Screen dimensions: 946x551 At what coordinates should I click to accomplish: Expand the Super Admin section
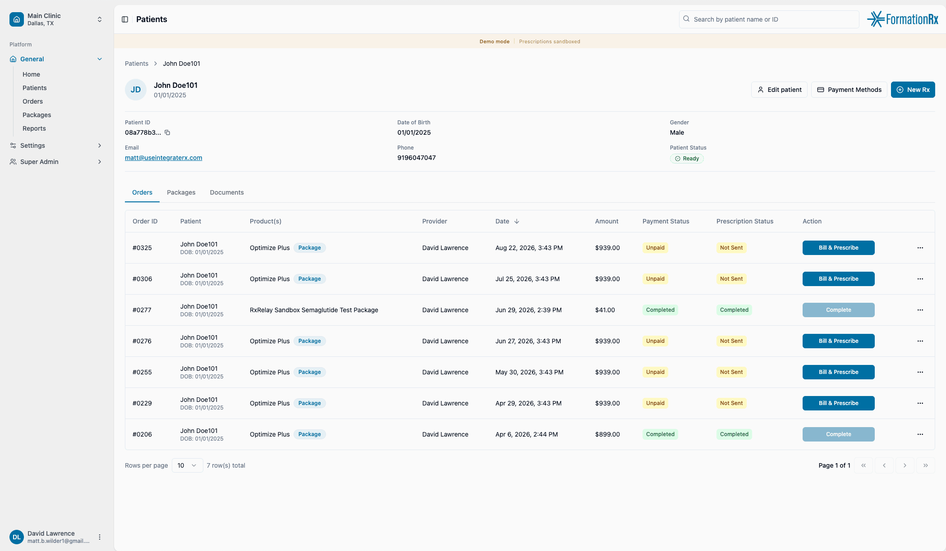100,162
